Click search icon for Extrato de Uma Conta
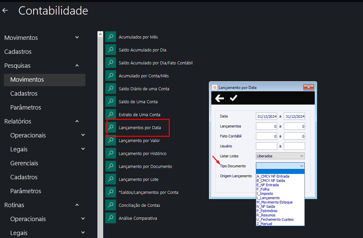Viewport: 363px width, 238px height. [111, 115]
